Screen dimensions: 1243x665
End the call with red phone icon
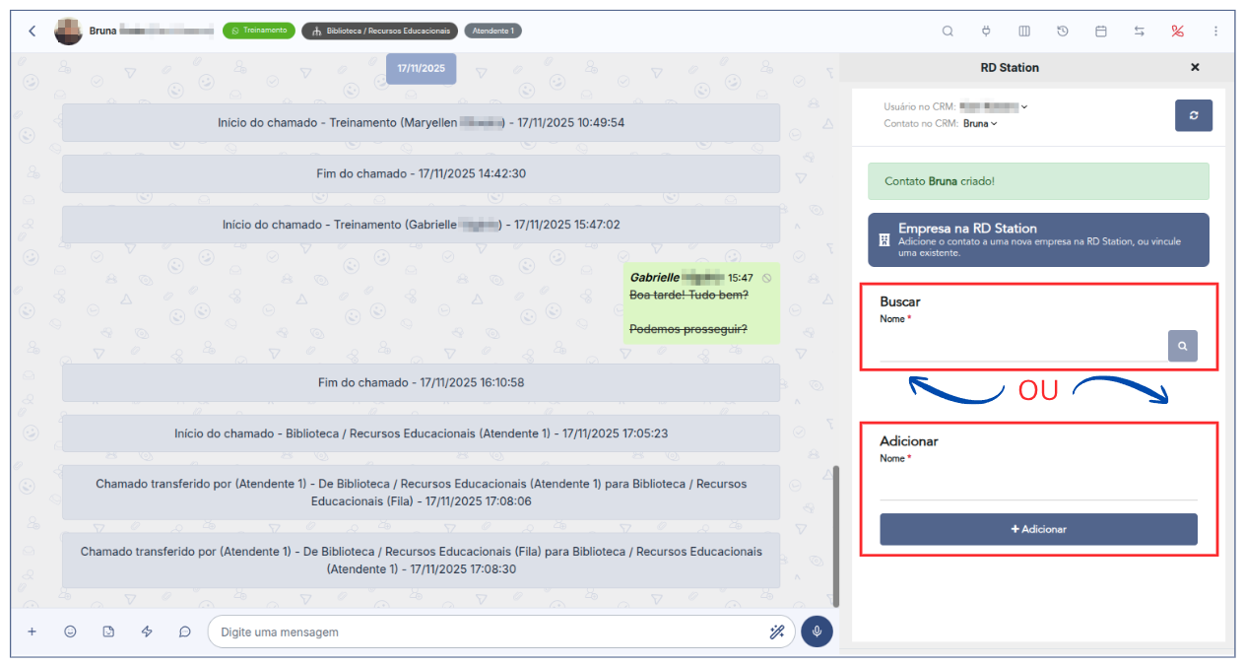click(1177, 32)
